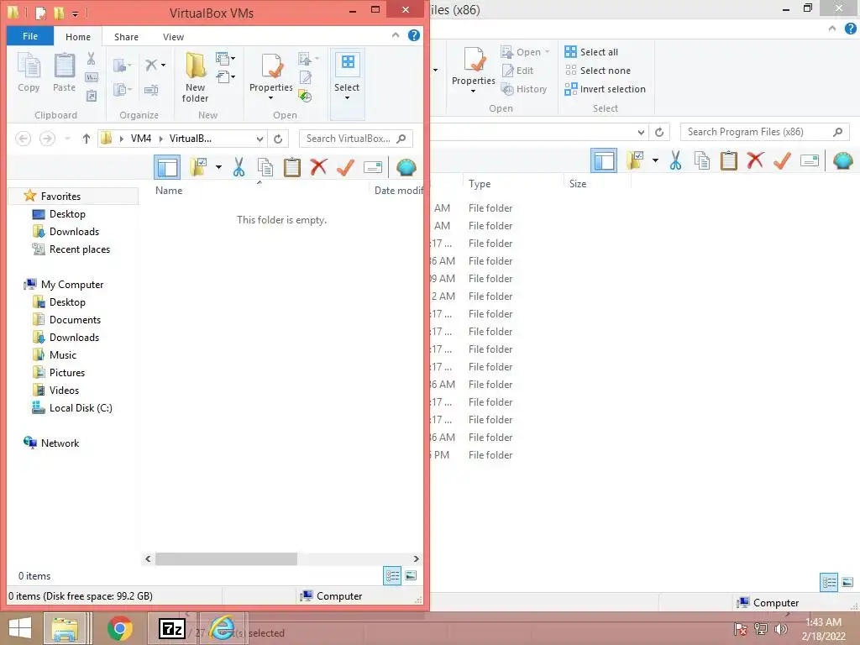This screenshot has height=645, width=860.
Task: Open the folder options dropdown arrow in VirtualBox VMs toolbar
Action: click(218, 167)
